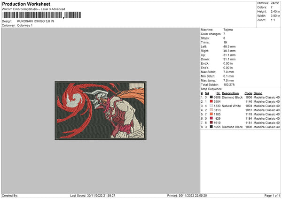The height and width of the screenshot is (199, 282).
Task: Click the 'Total Bobbin:' label
Action: point(210,84)
